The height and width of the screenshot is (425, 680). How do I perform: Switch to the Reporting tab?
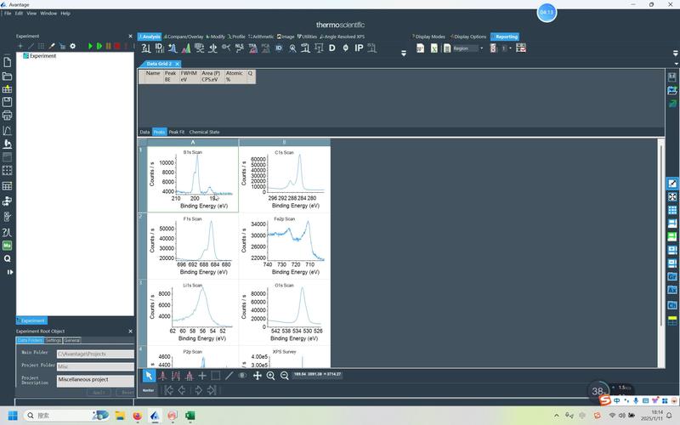(x=505, y=37)
